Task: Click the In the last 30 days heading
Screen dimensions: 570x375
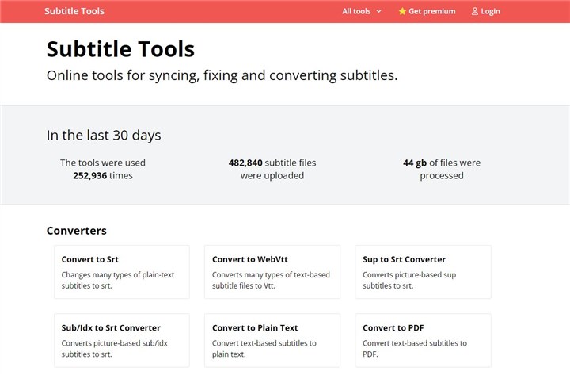Action: pyautogui.click(x=104, y=136)
